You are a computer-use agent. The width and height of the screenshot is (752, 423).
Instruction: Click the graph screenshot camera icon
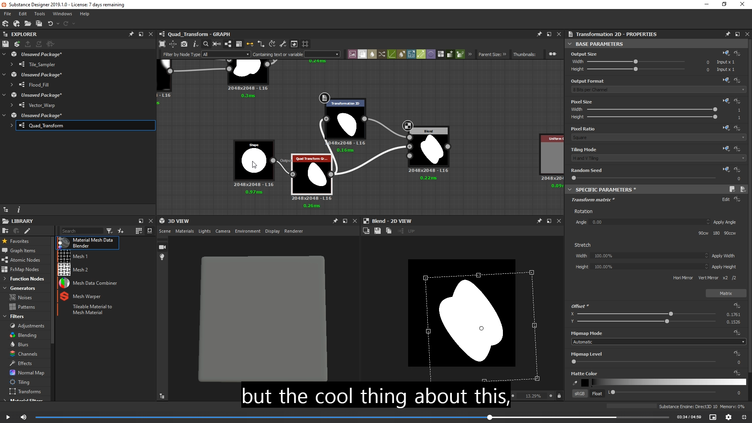(184, 44)
